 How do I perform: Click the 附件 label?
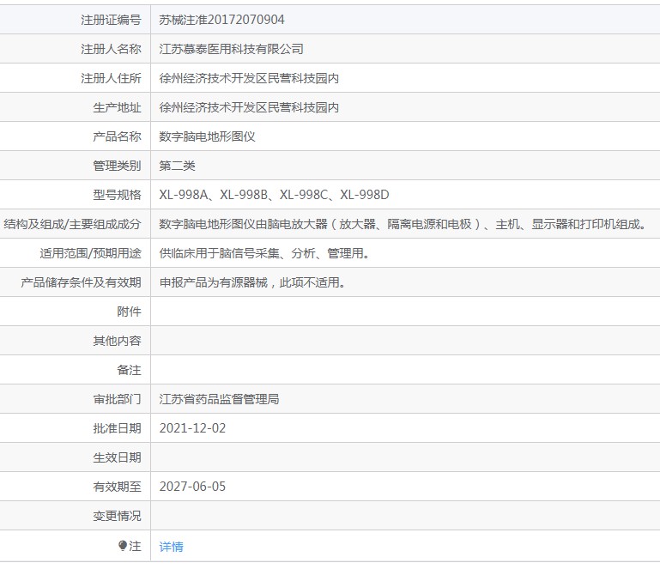(x=130, y=312)
